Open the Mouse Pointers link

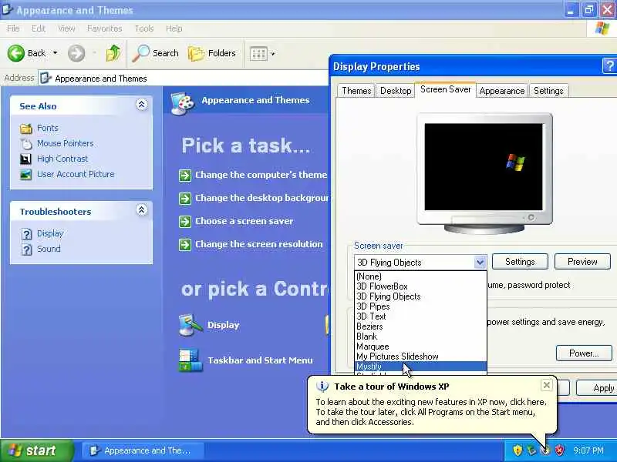coord(66,143)
